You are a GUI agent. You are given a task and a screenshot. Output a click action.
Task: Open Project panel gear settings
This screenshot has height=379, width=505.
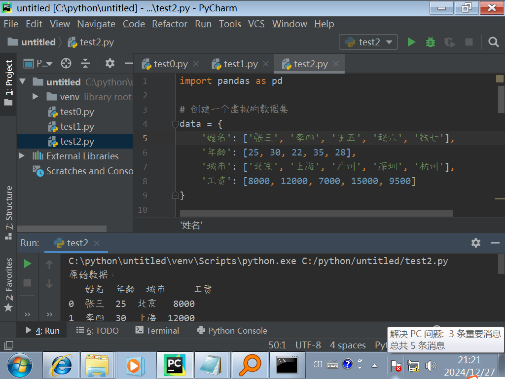point(110,63)
